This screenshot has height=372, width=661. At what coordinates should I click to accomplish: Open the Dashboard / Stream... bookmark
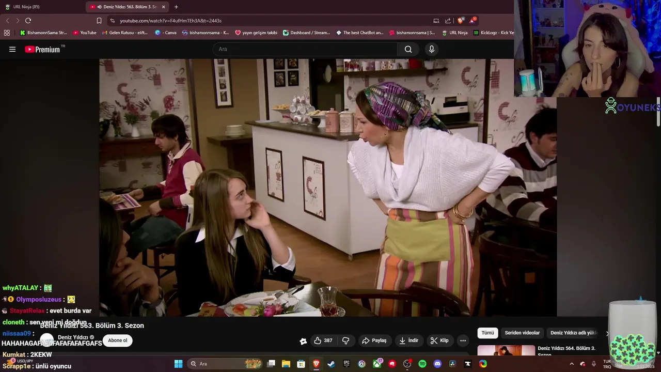click(307, 33)
